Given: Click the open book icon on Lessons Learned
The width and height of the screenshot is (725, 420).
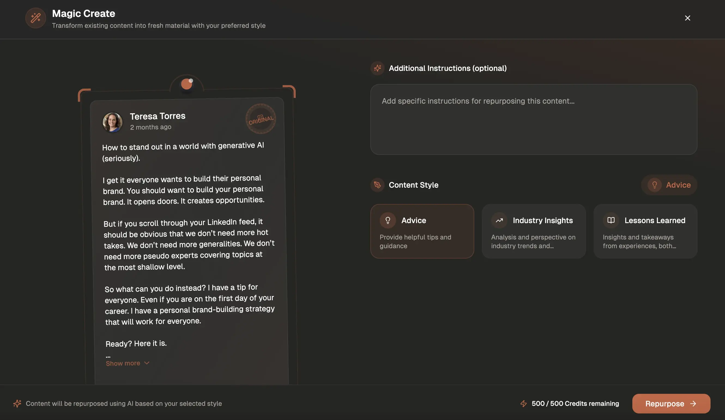Looking at the screenshot, I should [x=611, y=221].
